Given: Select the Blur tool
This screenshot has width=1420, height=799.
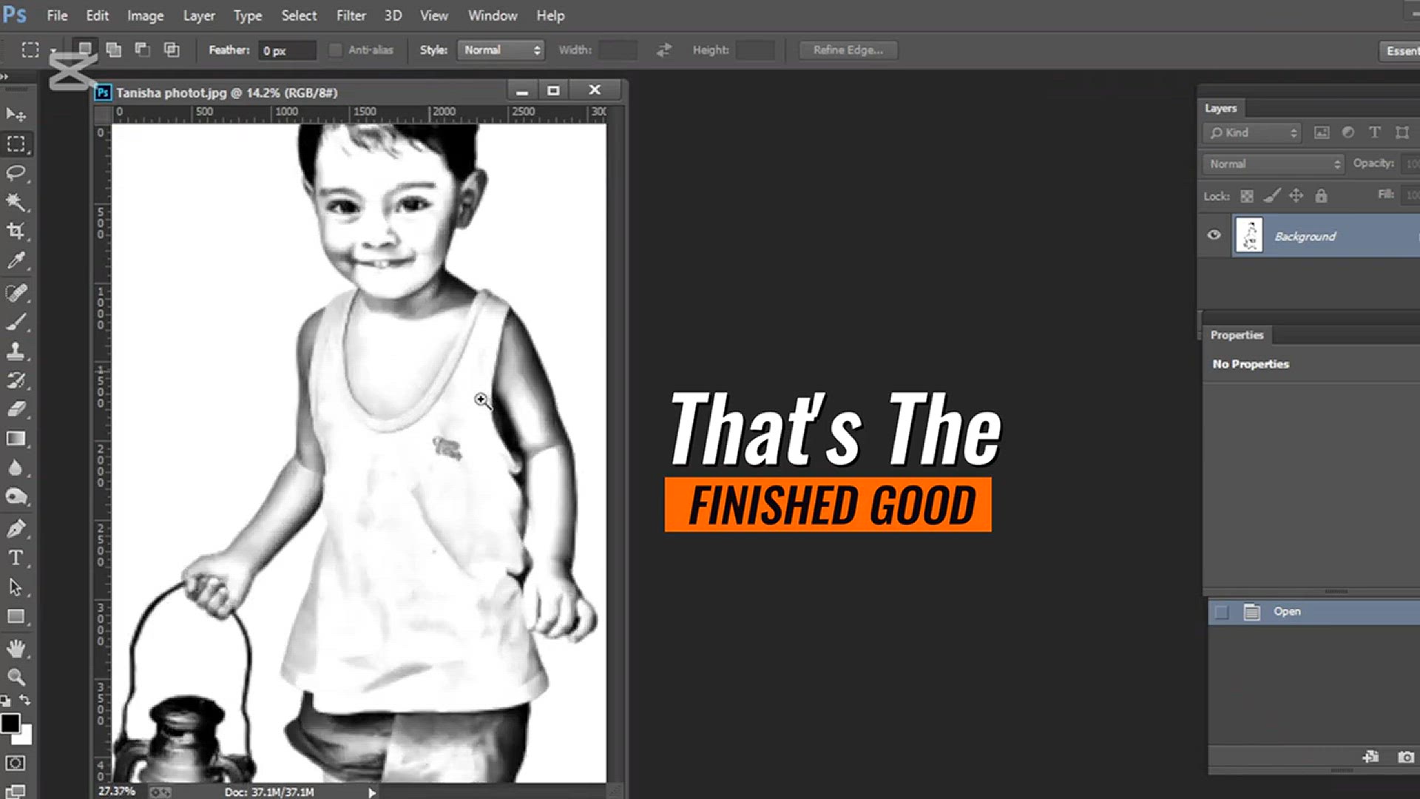Looking at the screenshot, I should click(16, 468).
